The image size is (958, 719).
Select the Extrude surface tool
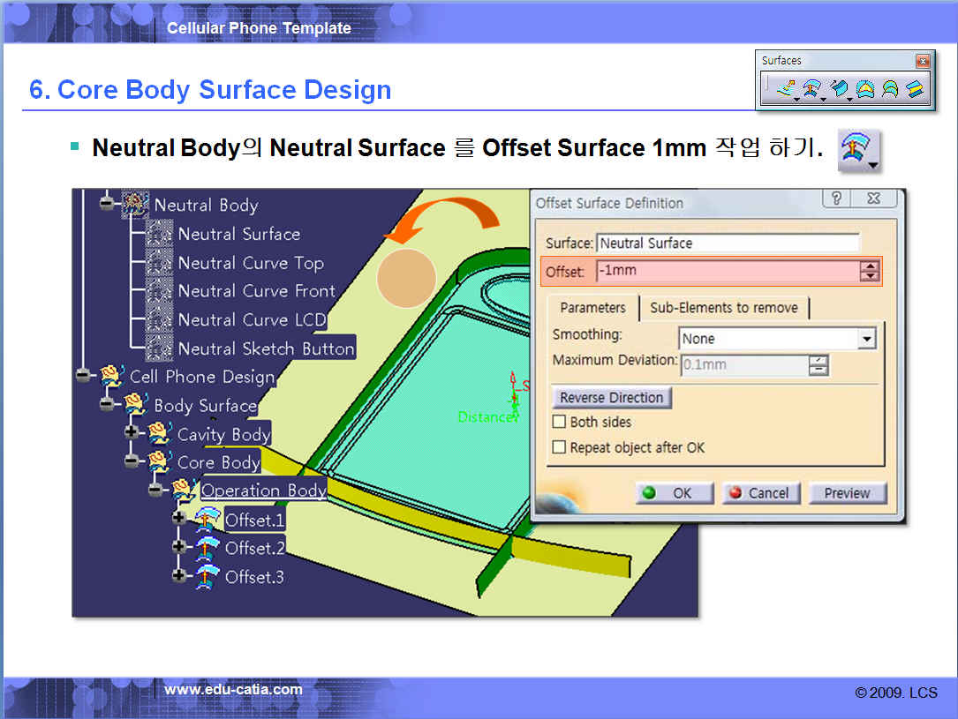[785, 89]
